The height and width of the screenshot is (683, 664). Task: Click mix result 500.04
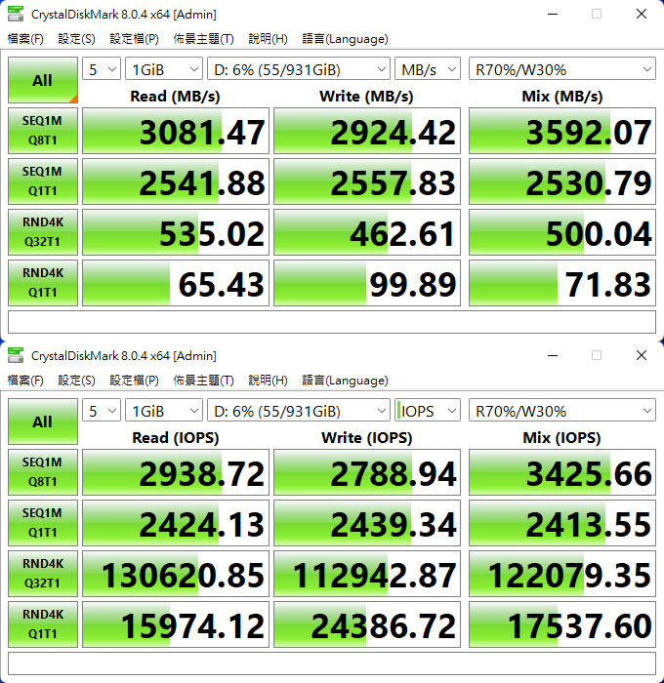[x=562, y=232]
